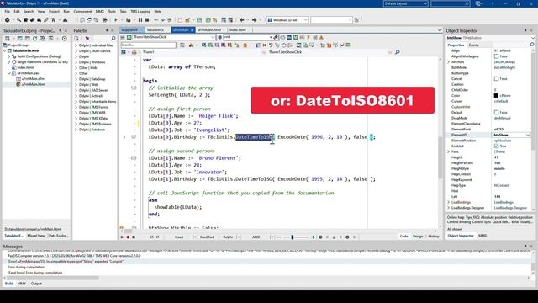
Task: Expand Delphi | TMS XData palette category
Action: coord(76,118)
